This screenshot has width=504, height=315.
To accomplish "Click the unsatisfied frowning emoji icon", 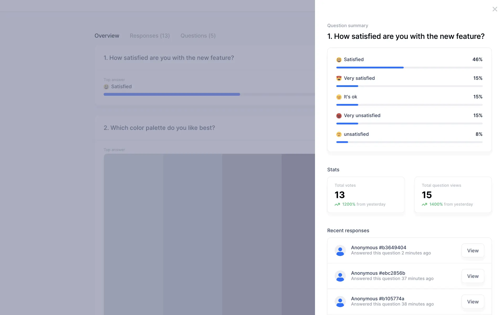I will pos(339,134).
